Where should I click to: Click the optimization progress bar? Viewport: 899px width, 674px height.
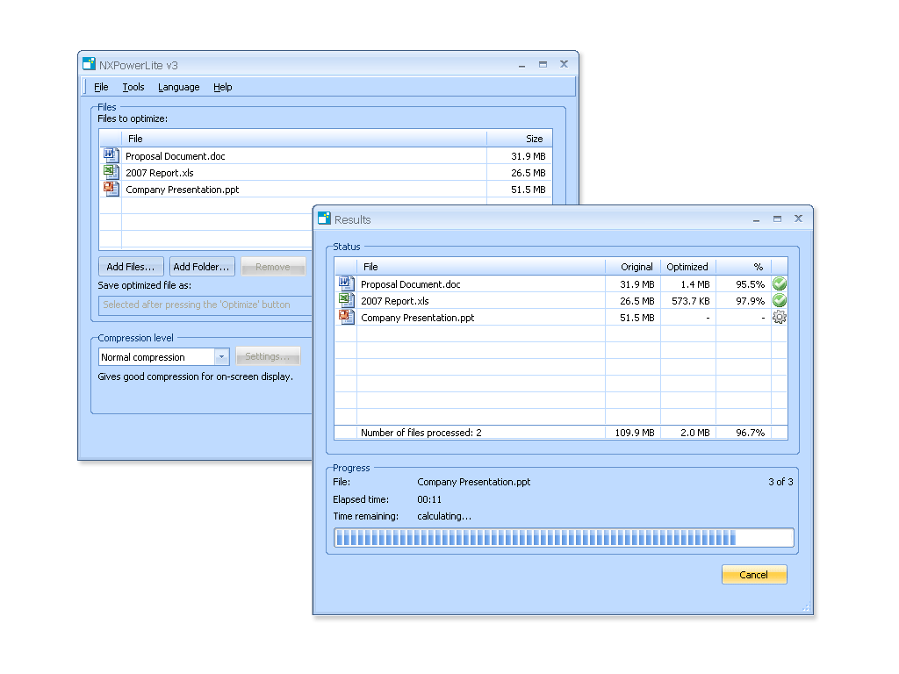click(564, 538)
